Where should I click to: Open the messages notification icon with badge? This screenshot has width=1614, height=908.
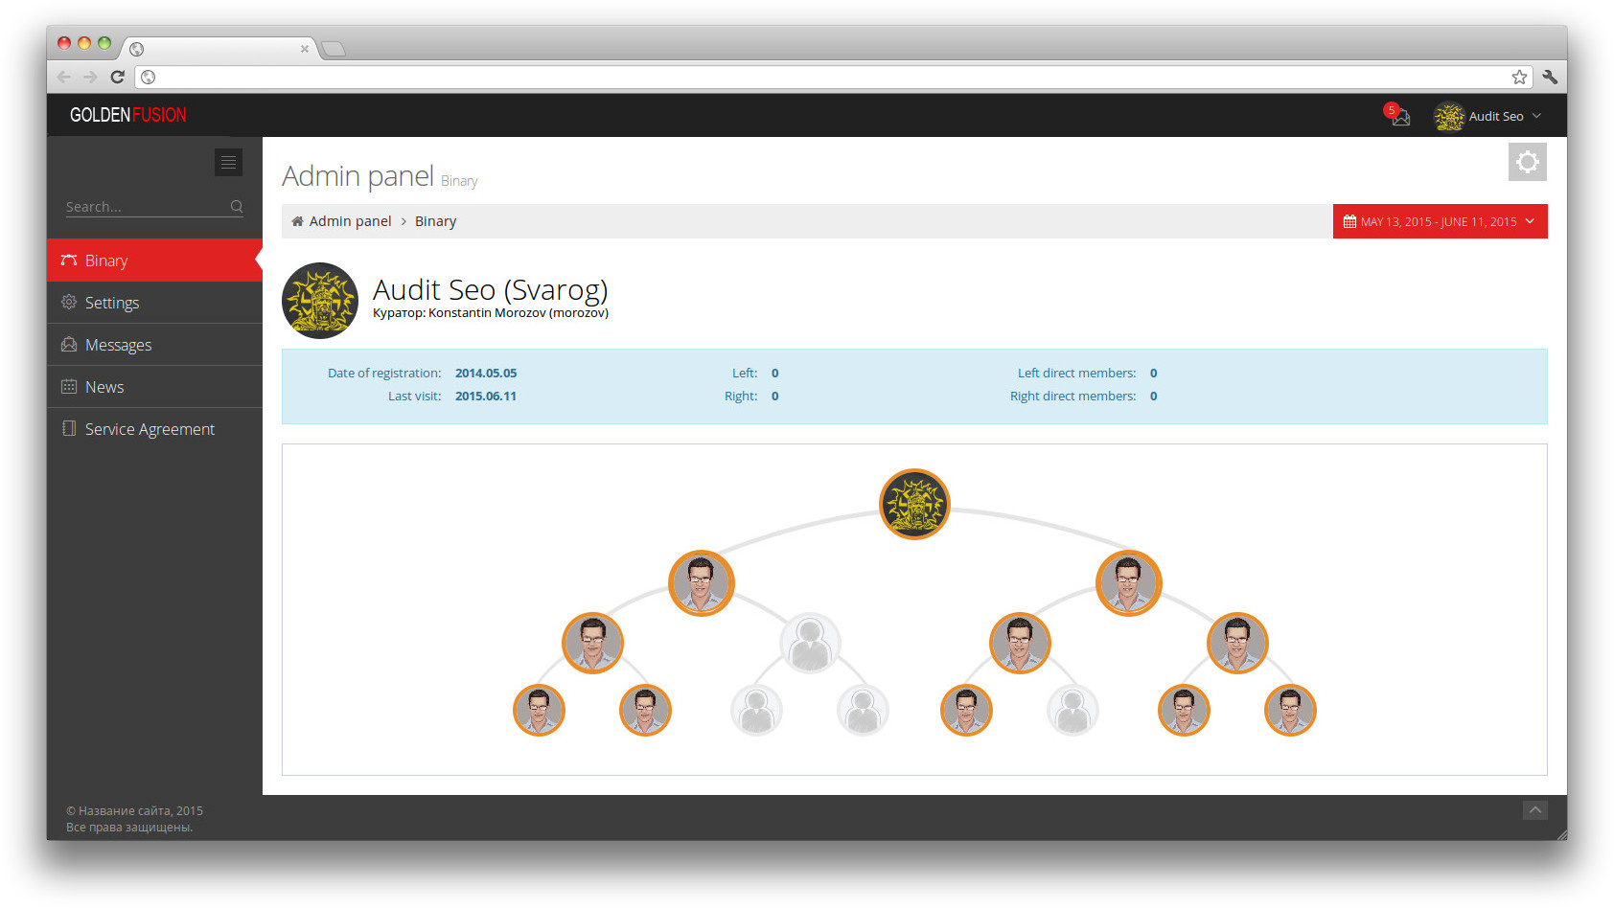click(1399, 116)
